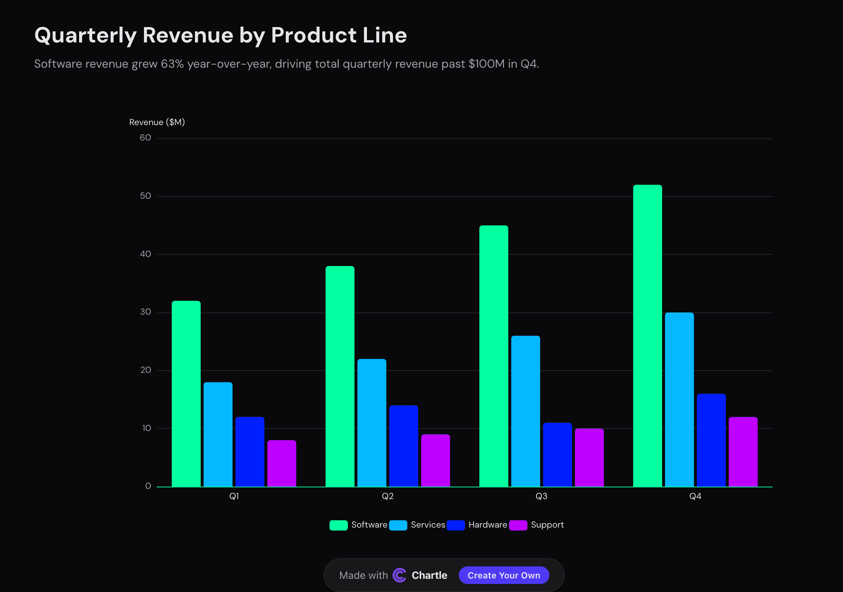The height and width of the screenshot is (592, 843).
Task: Click the Services legend label
Action: [x=428, y=525]
